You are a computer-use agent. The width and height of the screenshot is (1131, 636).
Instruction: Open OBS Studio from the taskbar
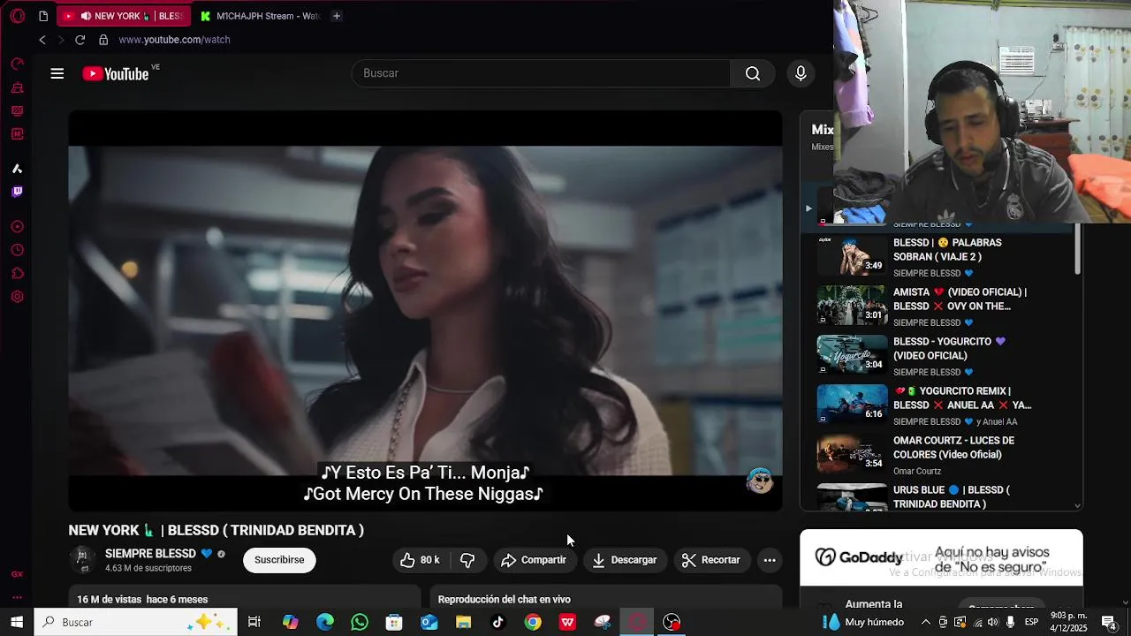(x=672, y=622)
